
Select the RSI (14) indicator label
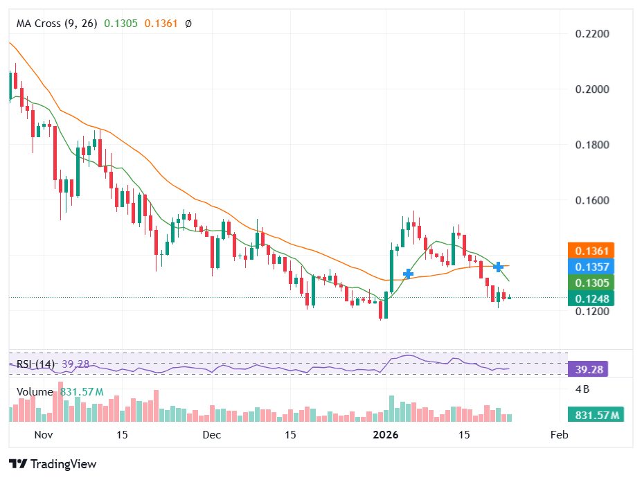pos(35,364)
